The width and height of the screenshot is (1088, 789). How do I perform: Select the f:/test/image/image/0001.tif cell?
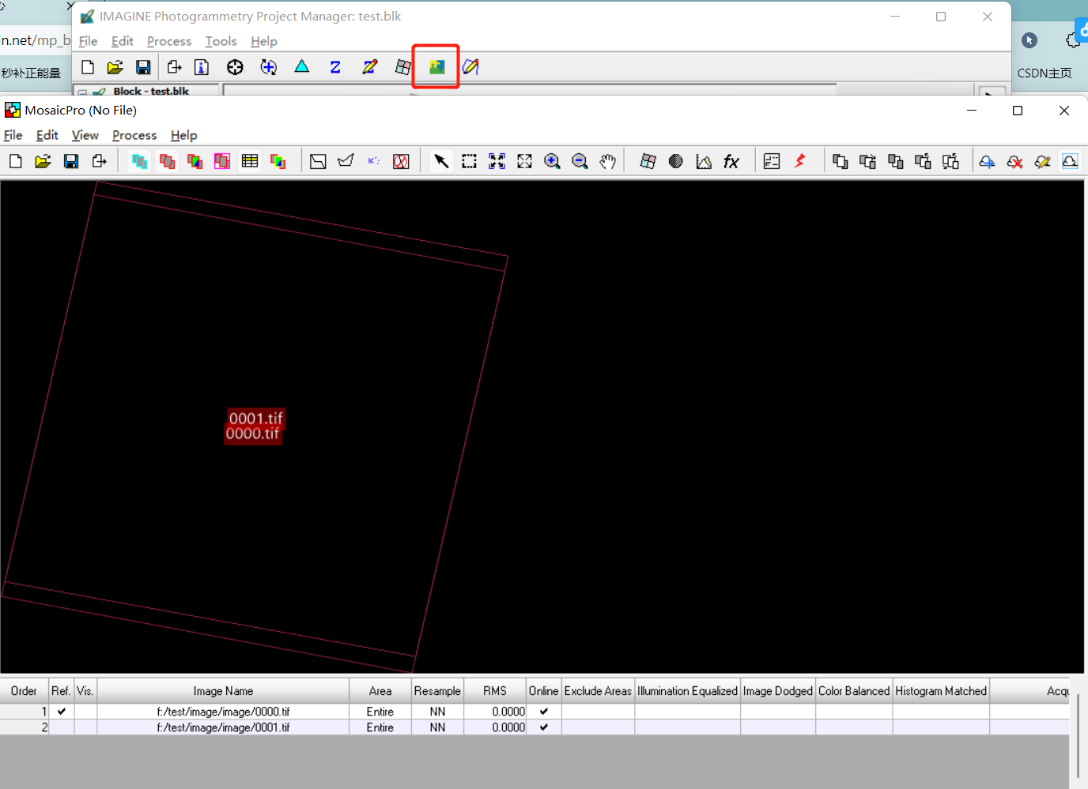pos(223,727)
